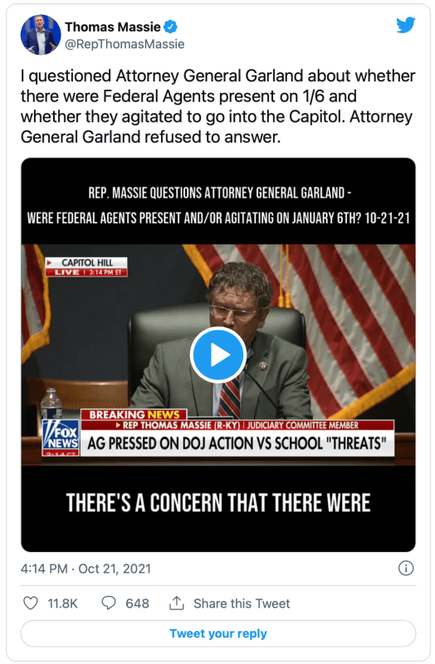Click the Capitol Hill Live label in video
This screenshot has height=664, width=435.
[86, 266]
